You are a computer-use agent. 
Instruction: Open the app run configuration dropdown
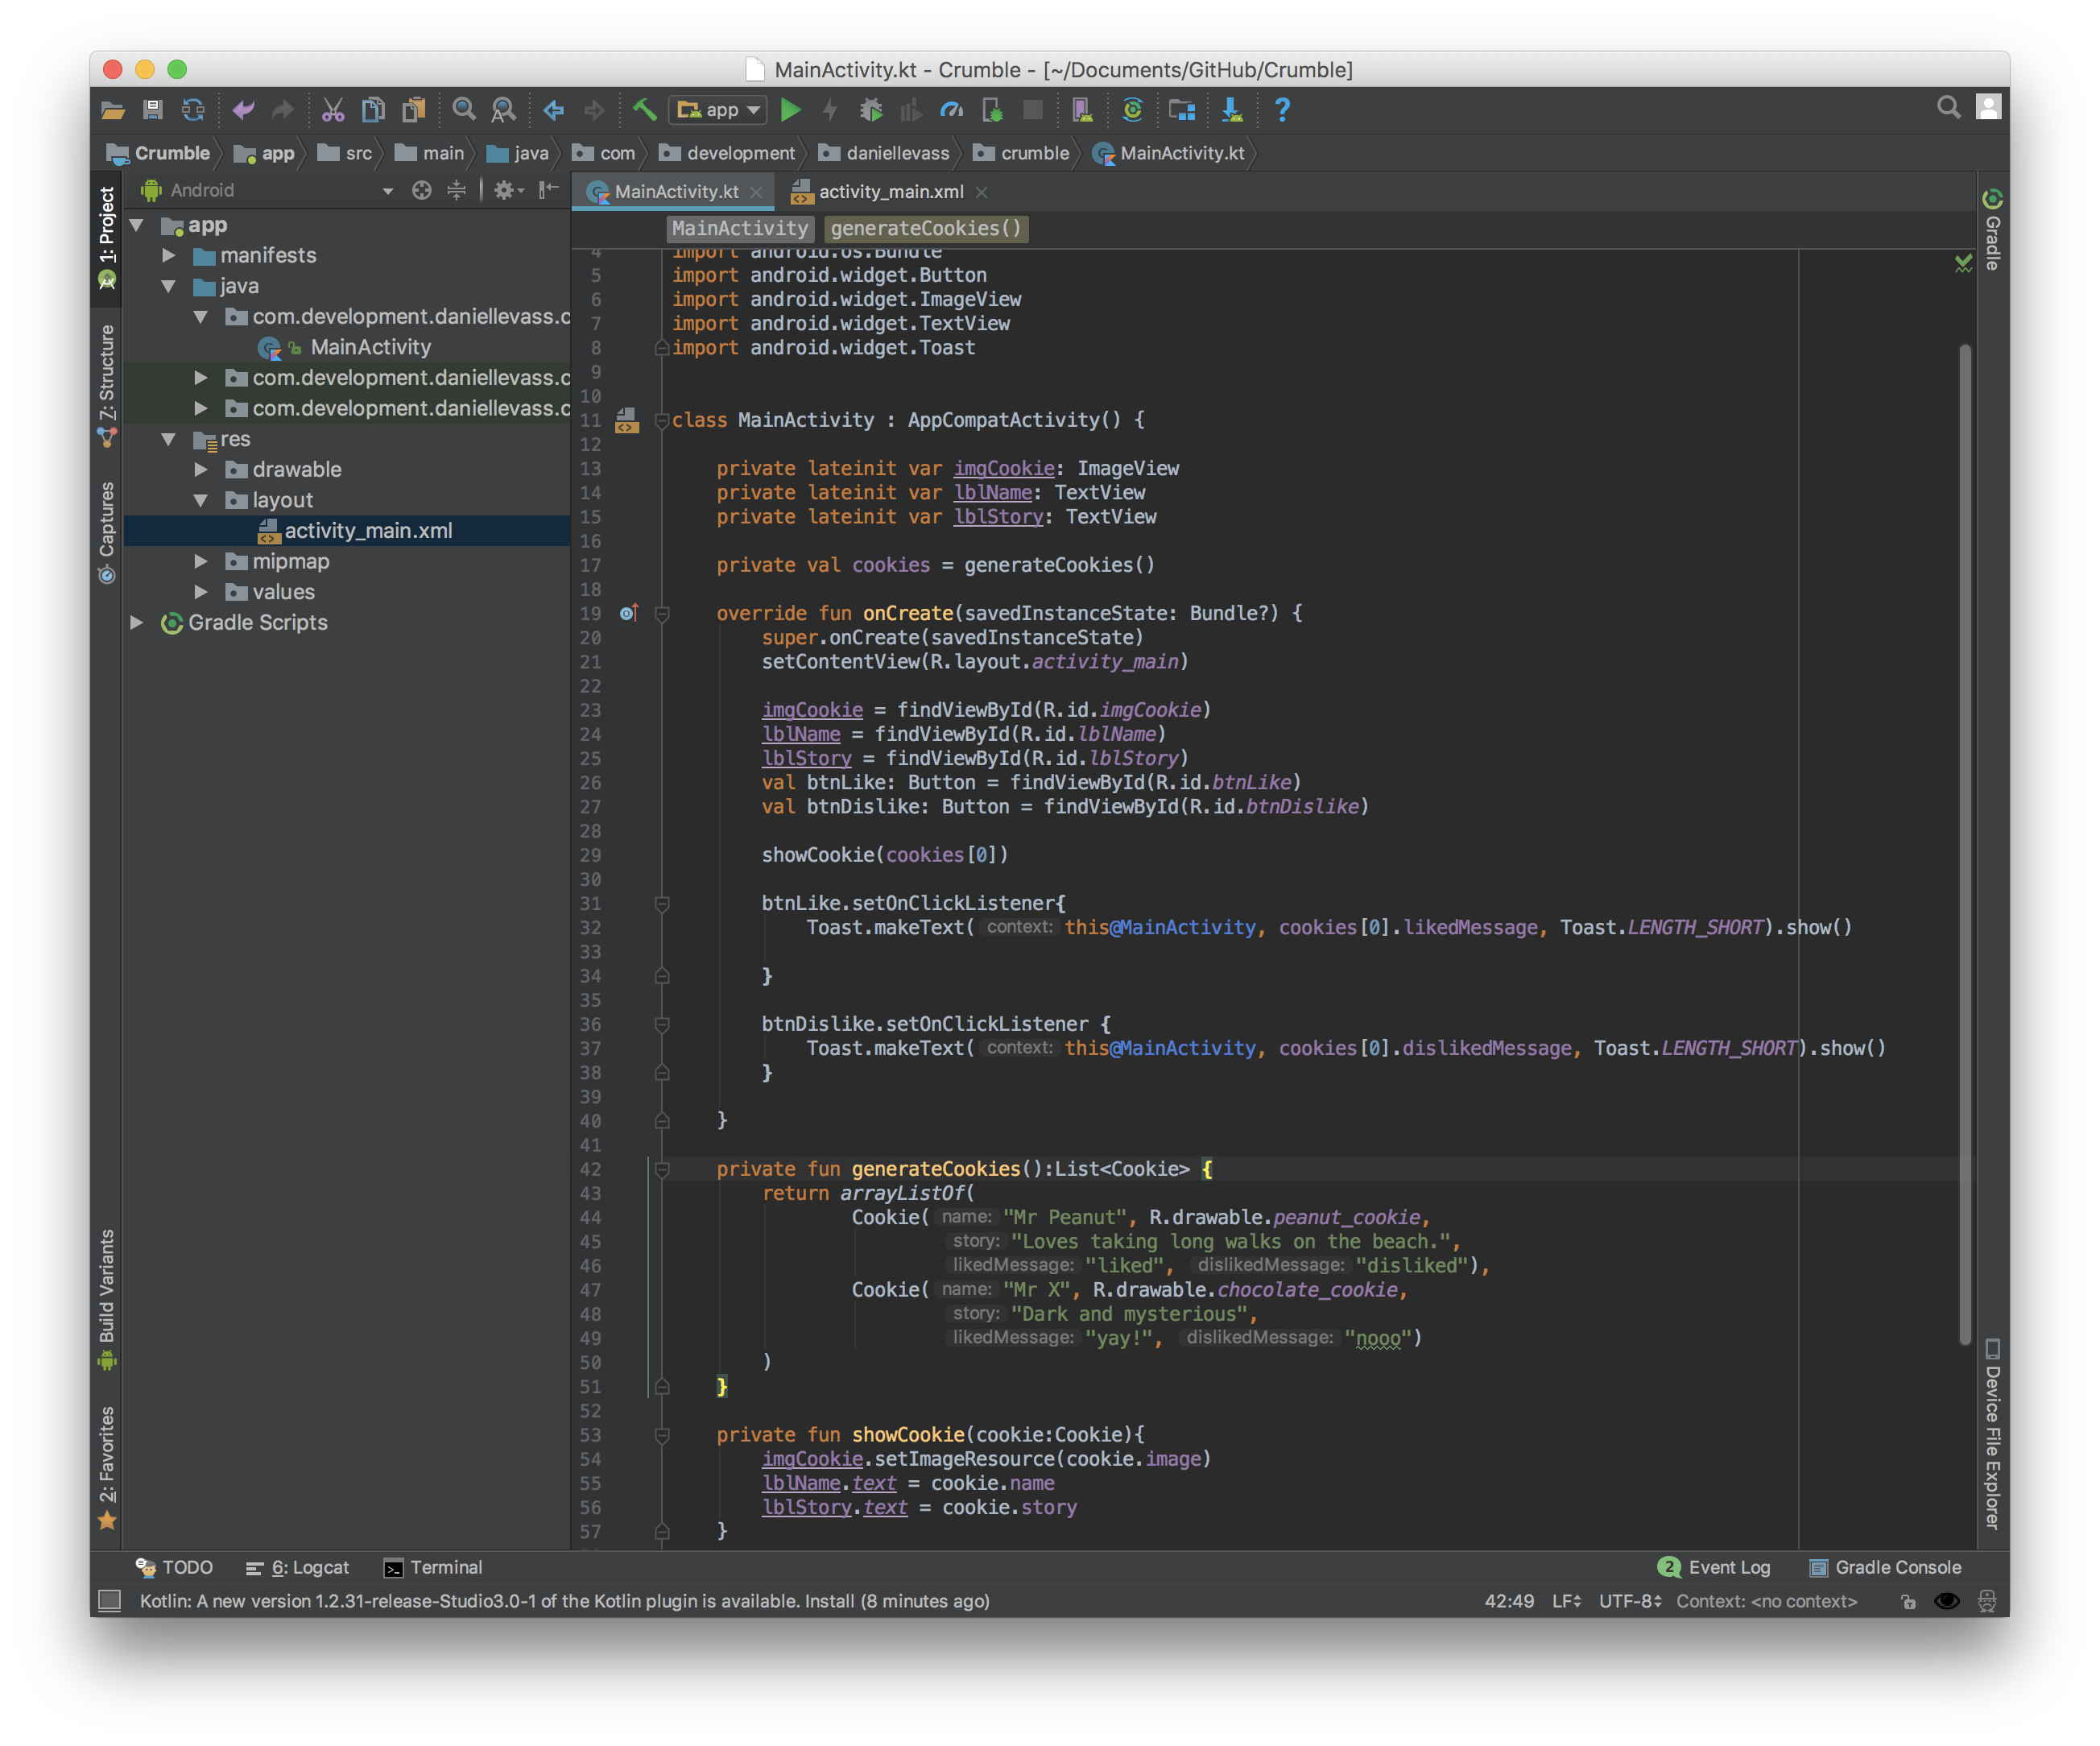pos(718,110)
